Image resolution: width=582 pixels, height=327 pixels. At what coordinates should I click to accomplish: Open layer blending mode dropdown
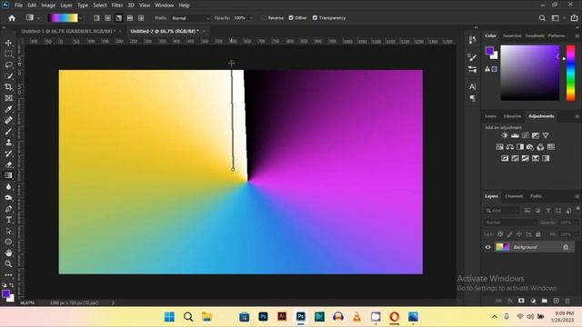tap(510, 223)
